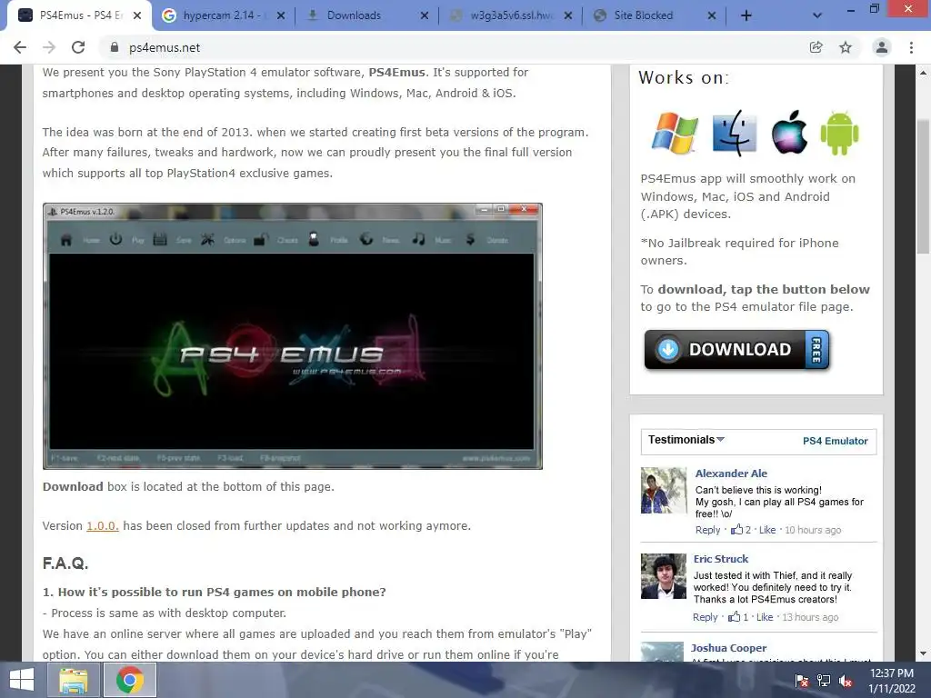Select the PS4Emus tab
Screen dimensions: 931x698
click(x=79, y=15)
